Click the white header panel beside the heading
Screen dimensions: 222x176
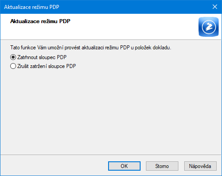click(x=133, y=27)
